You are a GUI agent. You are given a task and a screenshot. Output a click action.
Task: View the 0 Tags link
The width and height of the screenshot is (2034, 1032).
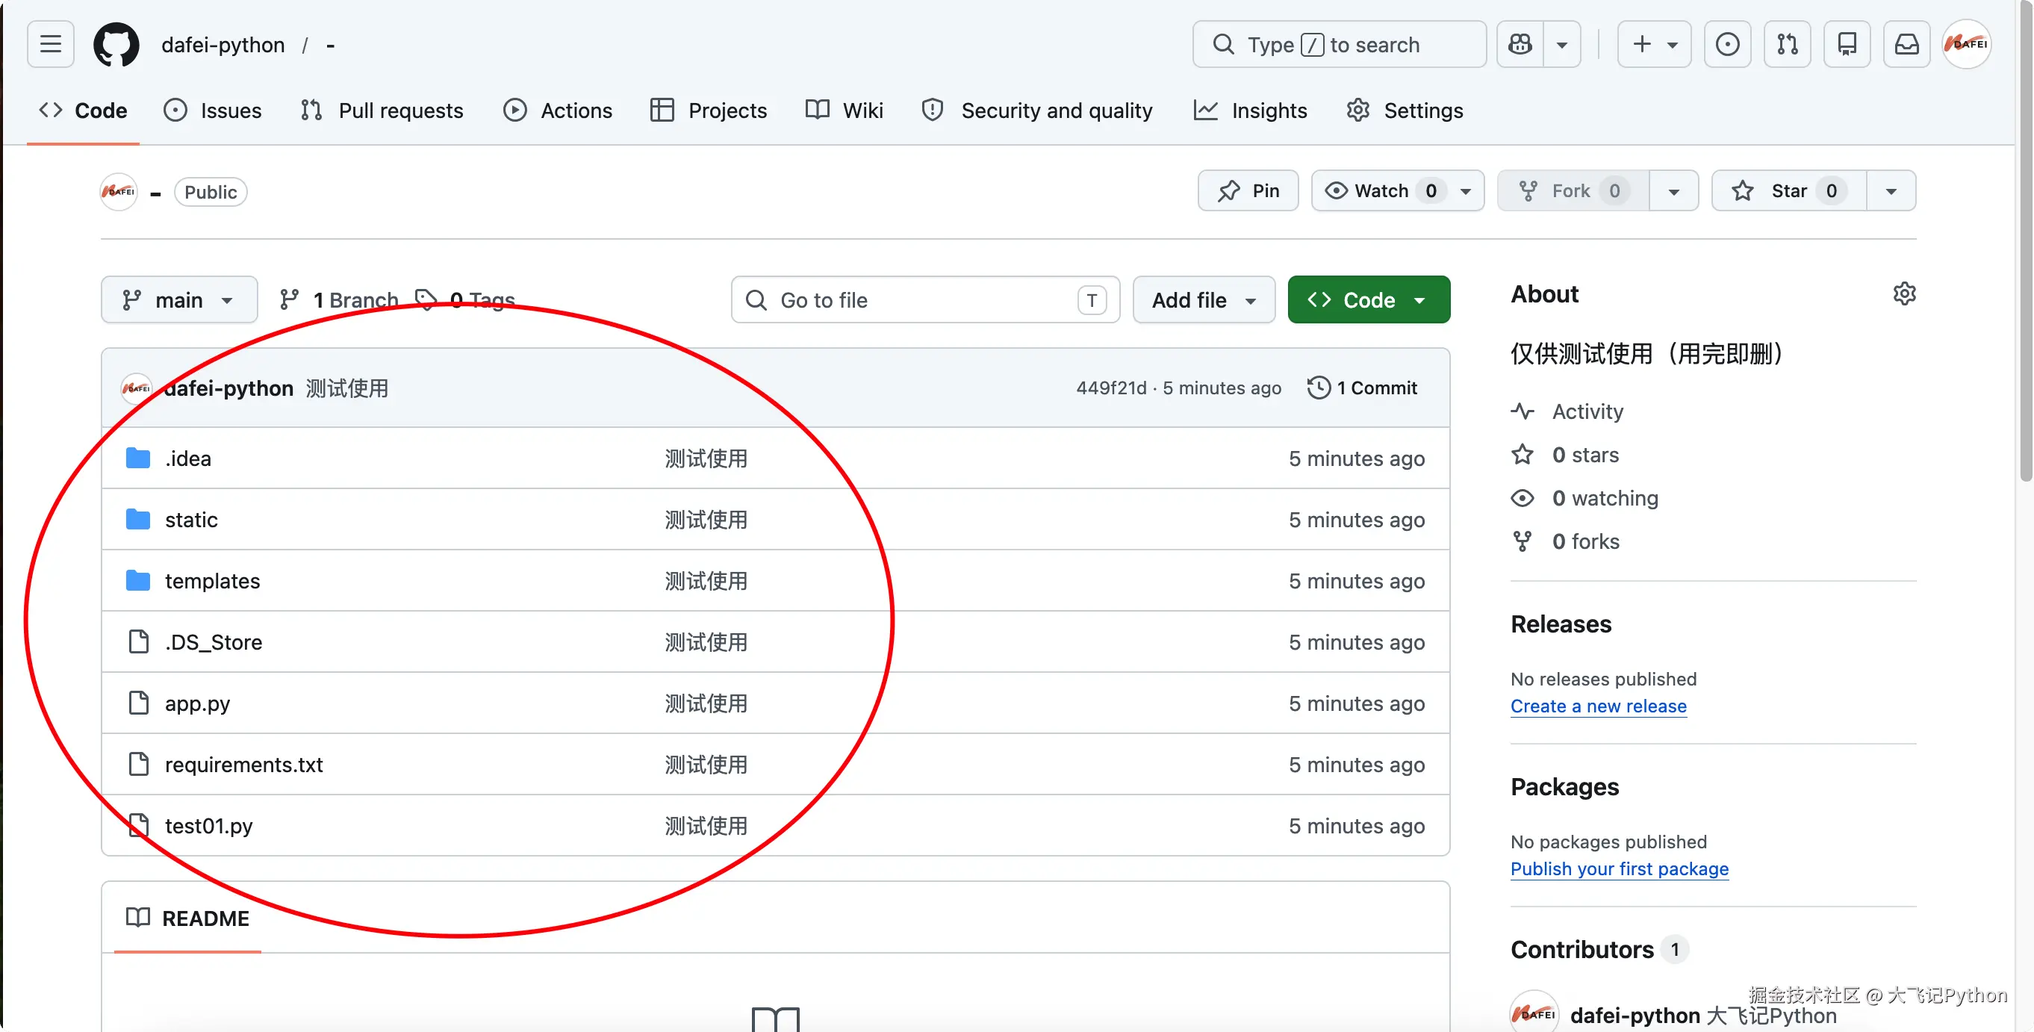click(x=466, y=299)
